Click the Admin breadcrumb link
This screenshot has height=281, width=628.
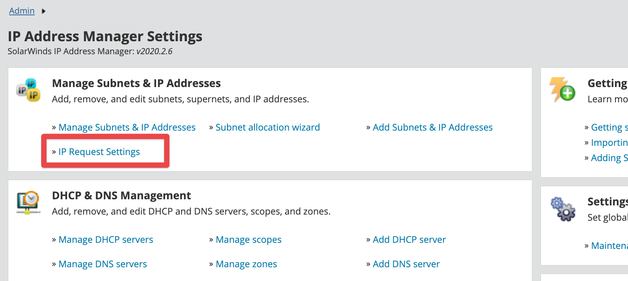22,11
